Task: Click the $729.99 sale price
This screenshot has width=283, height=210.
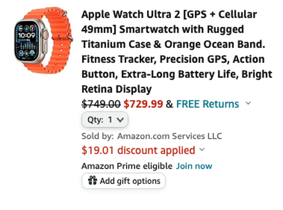Action: pyautogui.click(x=143, y=104)
